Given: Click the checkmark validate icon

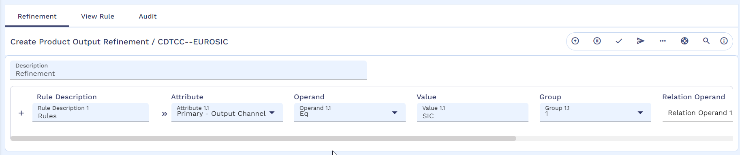Looking at the screenshot, I should coord(619,41).
